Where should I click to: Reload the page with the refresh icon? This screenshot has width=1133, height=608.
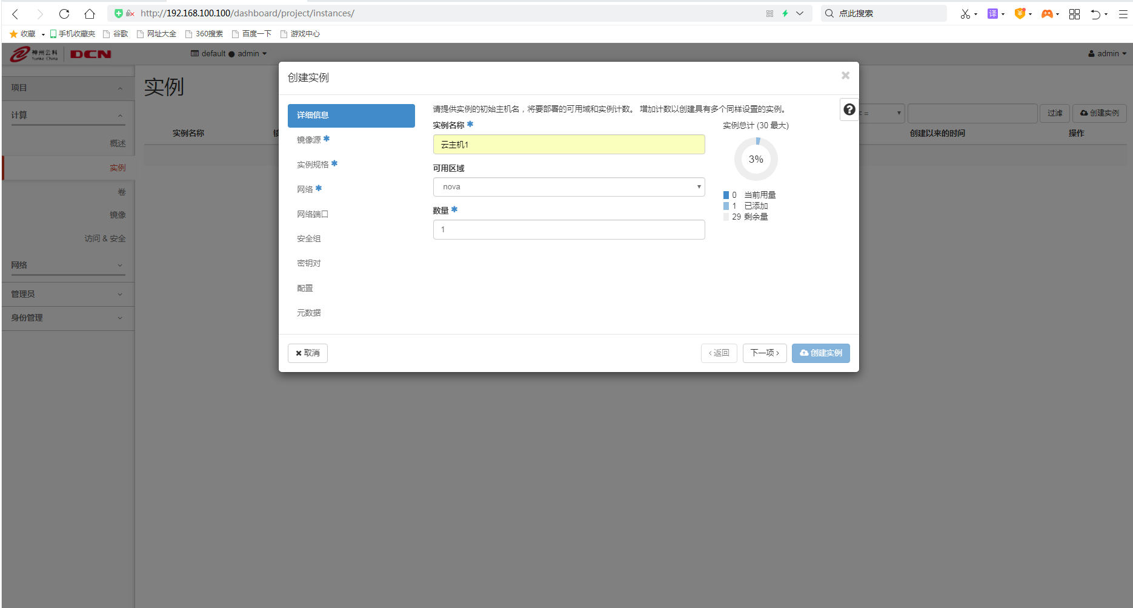tap(64, 13)
